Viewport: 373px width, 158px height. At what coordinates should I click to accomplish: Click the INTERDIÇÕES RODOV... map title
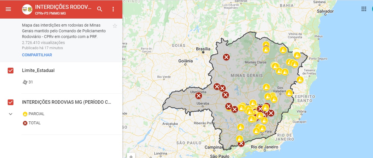(63, 7)
